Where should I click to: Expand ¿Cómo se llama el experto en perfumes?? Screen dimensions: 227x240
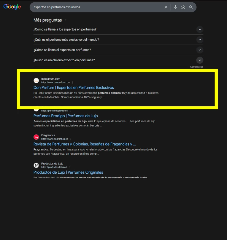[118, 50]
